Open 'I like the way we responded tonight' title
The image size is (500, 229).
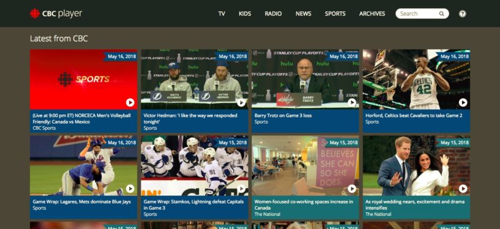tap(191, 119)
